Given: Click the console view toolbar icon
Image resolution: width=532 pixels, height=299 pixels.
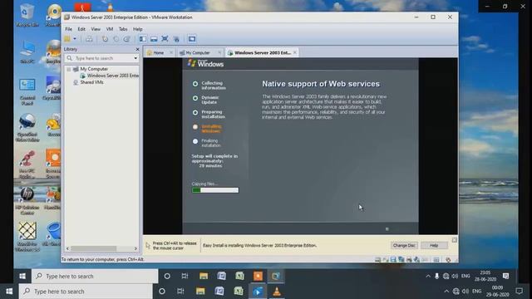Looking at the screenshot, I should [192, 39].
